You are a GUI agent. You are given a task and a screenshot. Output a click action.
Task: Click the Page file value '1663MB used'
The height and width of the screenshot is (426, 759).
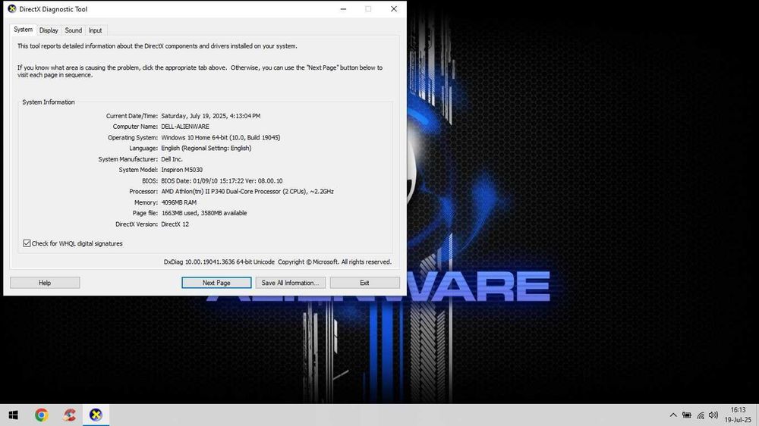coord(180,213)
